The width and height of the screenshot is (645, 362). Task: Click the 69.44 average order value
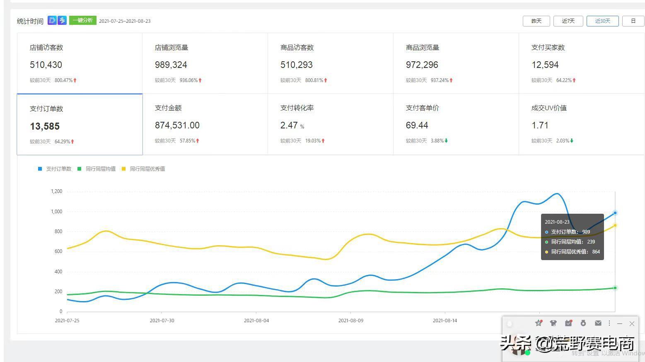coord(417,125)
